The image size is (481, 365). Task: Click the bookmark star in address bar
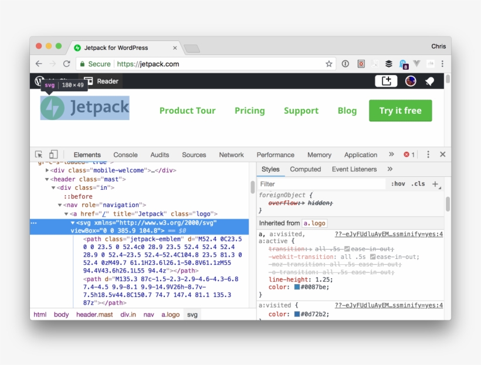[x=328, y=64]
